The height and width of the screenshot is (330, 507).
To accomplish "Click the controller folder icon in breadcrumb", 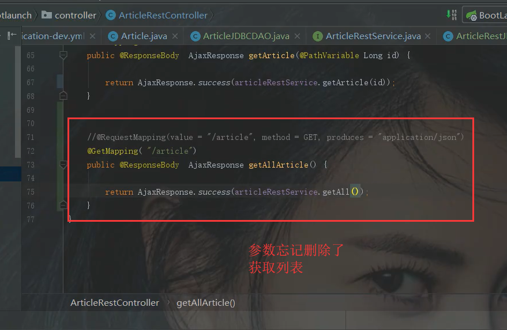I will tap(47, 15).
